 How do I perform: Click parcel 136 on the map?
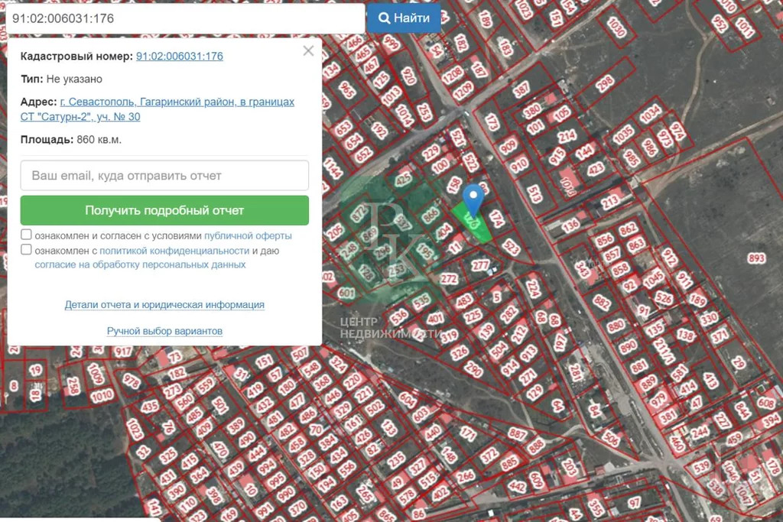(x=570, y=225)
